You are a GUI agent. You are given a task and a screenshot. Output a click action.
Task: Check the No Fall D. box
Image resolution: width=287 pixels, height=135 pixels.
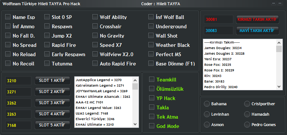[8, 36]
